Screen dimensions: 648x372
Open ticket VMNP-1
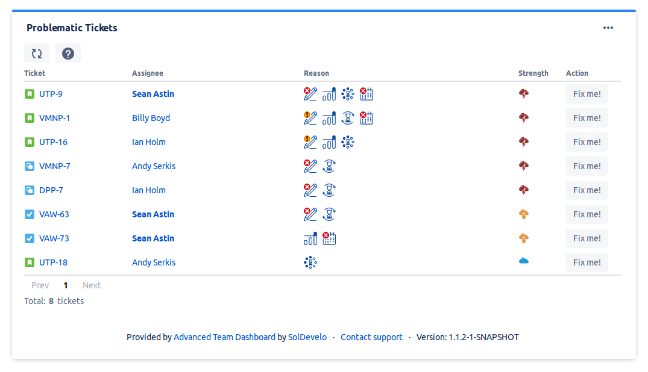tap(54, 118)
